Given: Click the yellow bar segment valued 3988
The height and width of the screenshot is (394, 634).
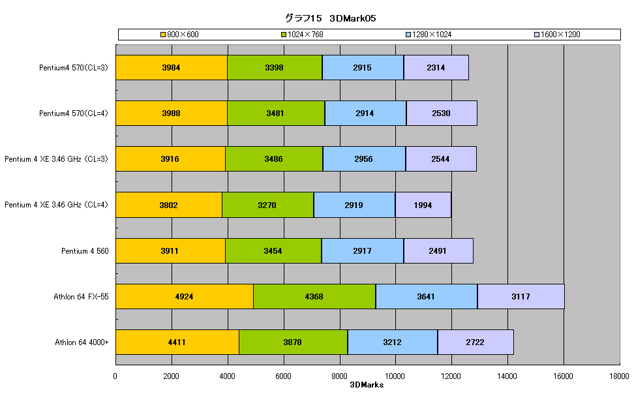Looking at the screenshot, I should coord(172,114).
